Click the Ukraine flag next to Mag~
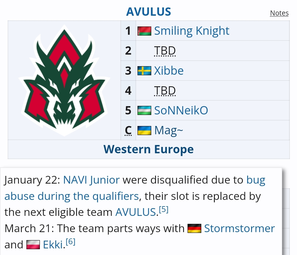The width and height of the screenshot is (297, 255). pyautogui.click(x=144, y=130)
